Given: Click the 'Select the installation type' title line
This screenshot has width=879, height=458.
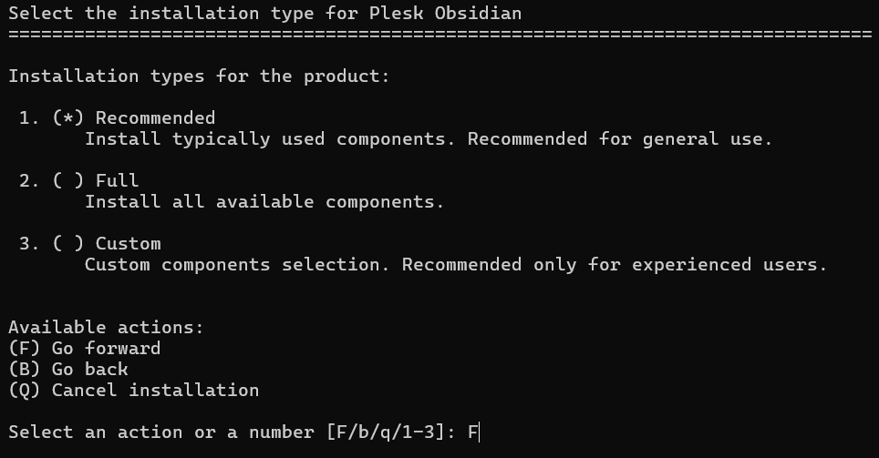Looking at the screenshot, I should [265, 14].
